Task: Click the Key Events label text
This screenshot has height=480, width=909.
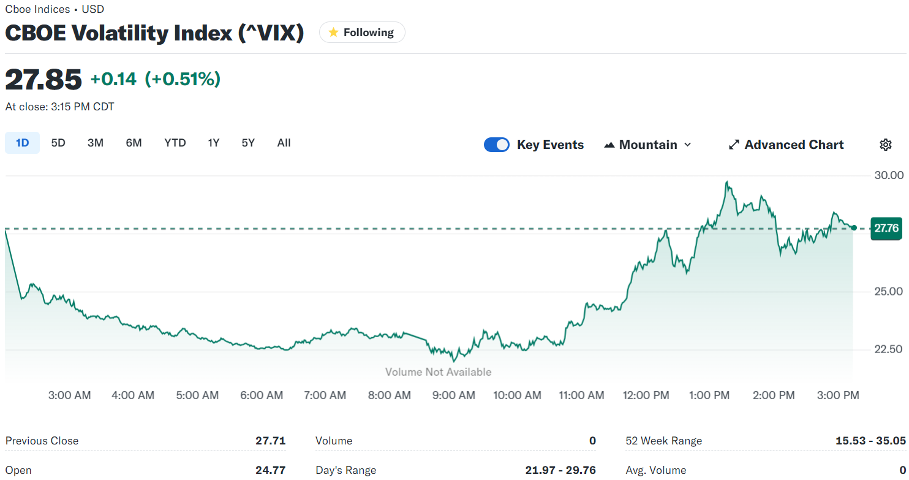Action: click(x=550, y=145)
